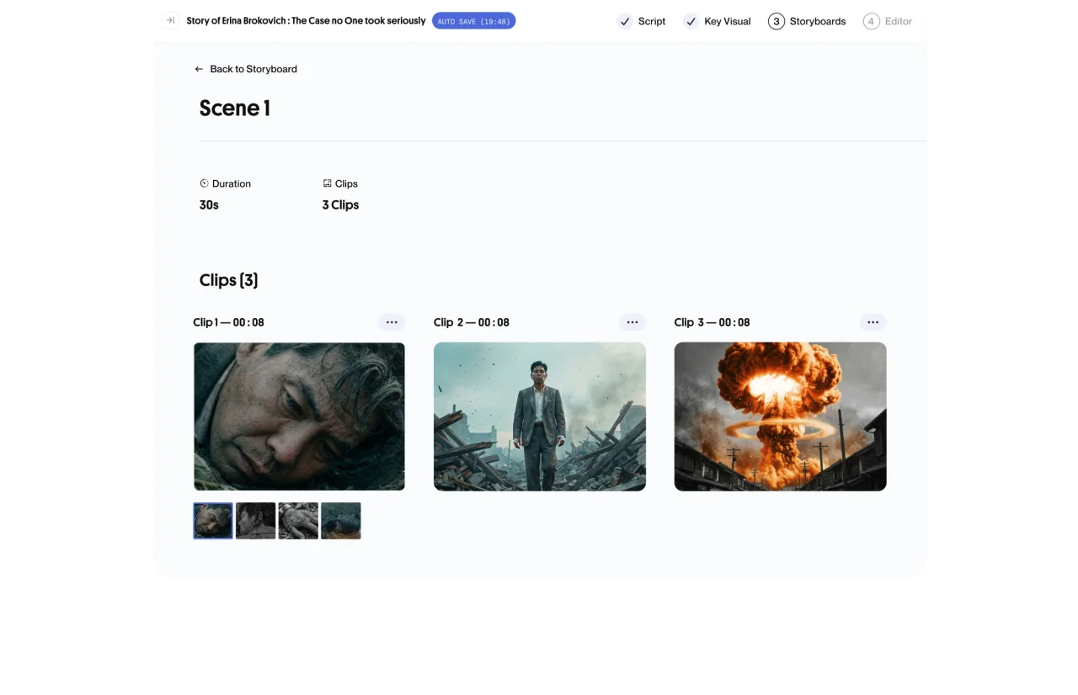Open the Clip 3 explosion image
The image size is (1078, 695).
pos(781,416)
